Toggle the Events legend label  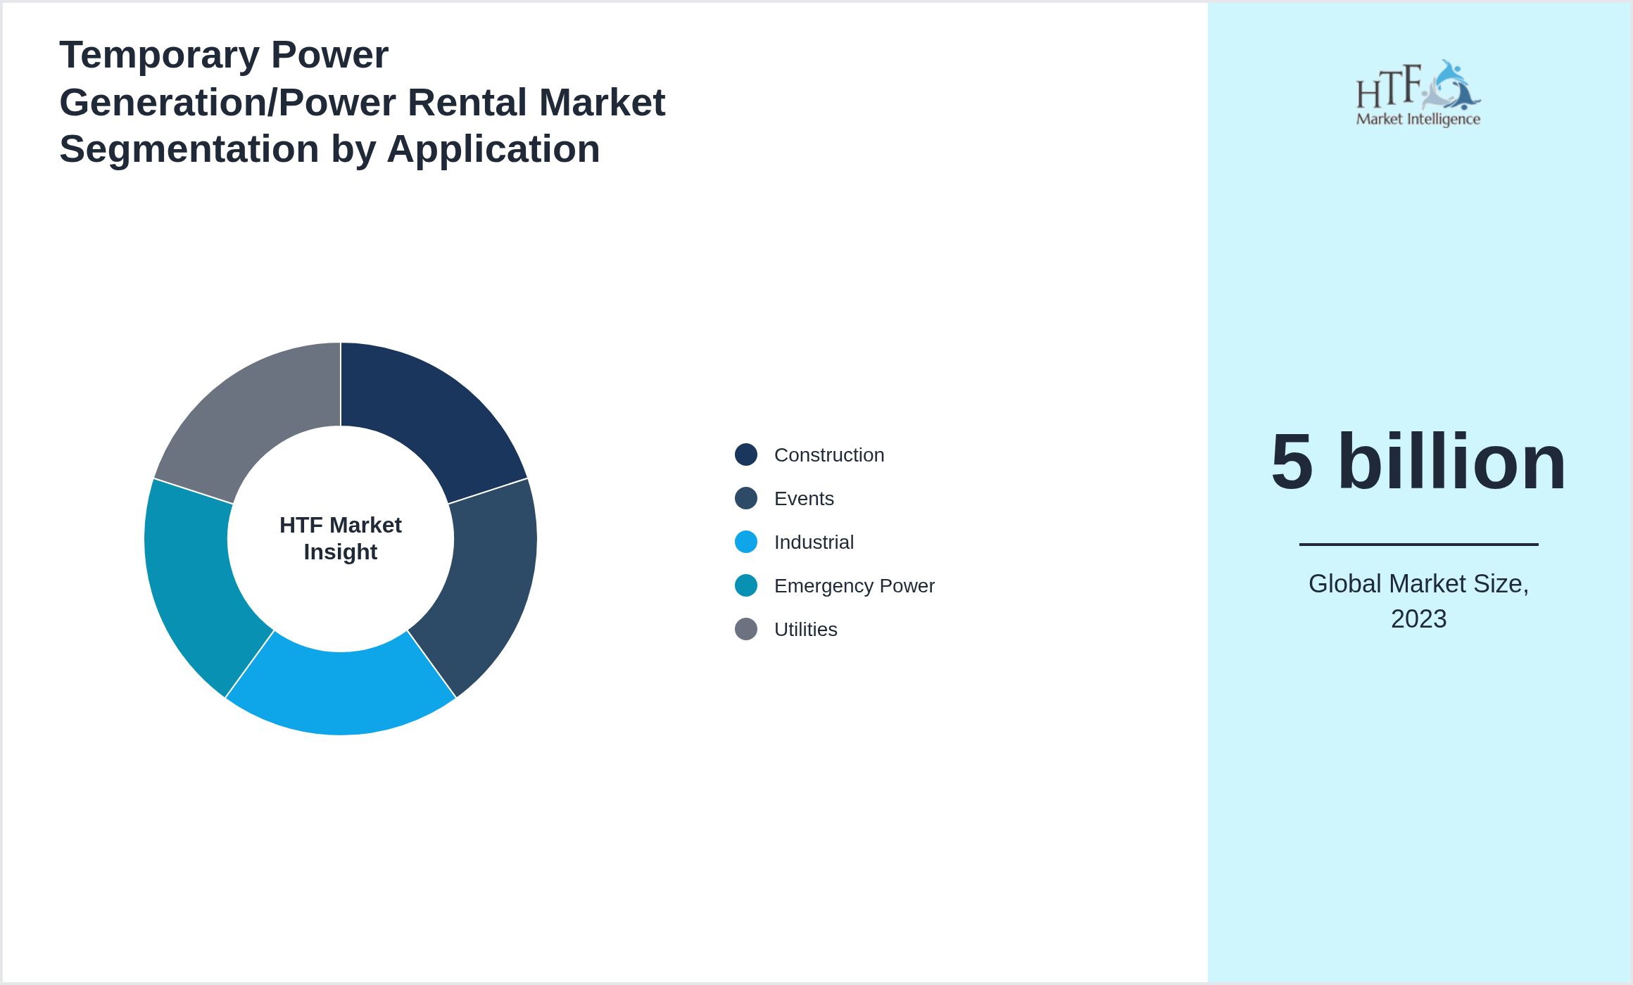(x=804, y=499)
